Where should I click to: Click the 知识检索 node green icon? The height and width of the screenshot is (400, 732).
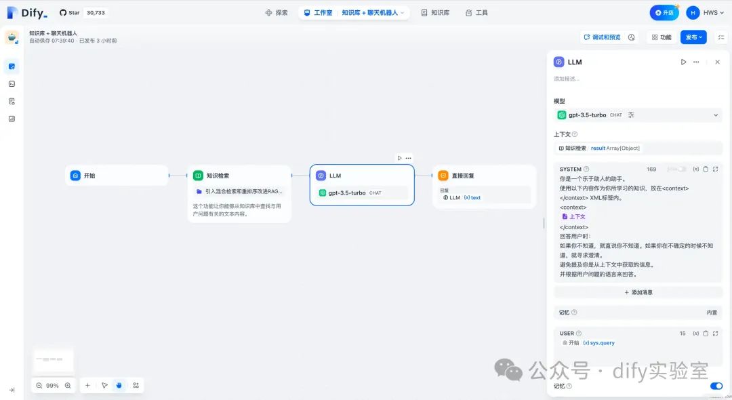tap(198, 176)
